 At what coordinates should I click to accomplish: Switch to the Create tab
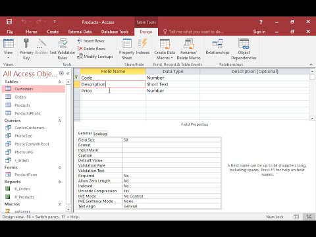click(53, 32)
